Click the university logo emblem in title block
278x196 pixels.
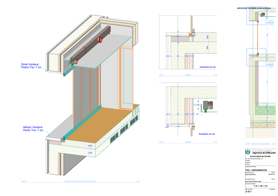point(248,152)
